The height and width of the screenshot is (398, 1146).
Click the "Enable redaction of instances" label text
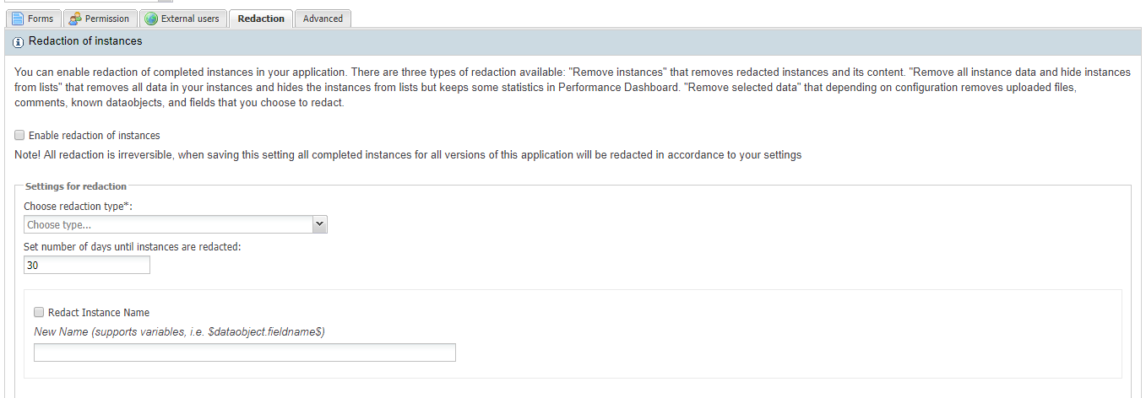point(94,135)
